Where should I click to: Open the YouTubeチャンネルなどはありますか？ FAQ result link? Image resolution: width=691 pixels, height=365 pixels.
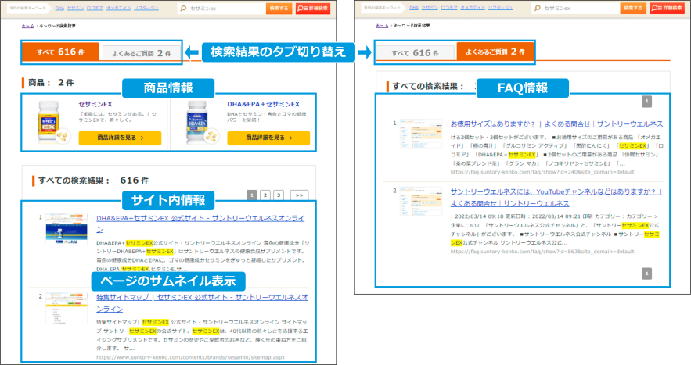click(x=556, y=197)
